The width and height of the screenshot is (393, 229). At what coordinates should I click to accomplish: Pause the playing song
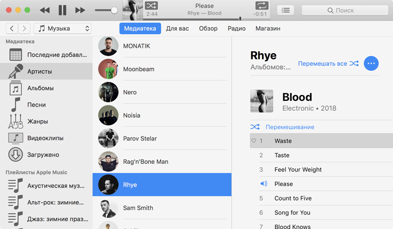63,10
